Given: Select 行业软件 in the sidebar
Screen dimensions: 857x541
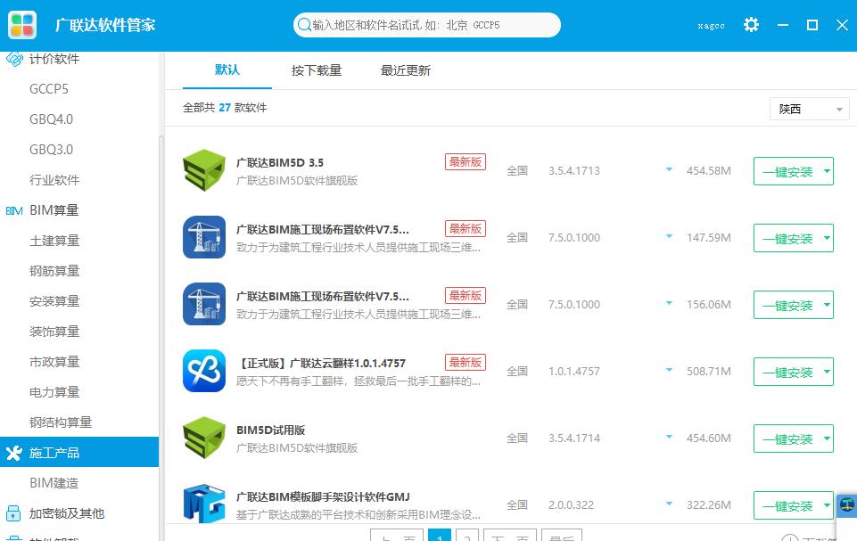Looking at the screenshot, I should click(x=54, y=180).
